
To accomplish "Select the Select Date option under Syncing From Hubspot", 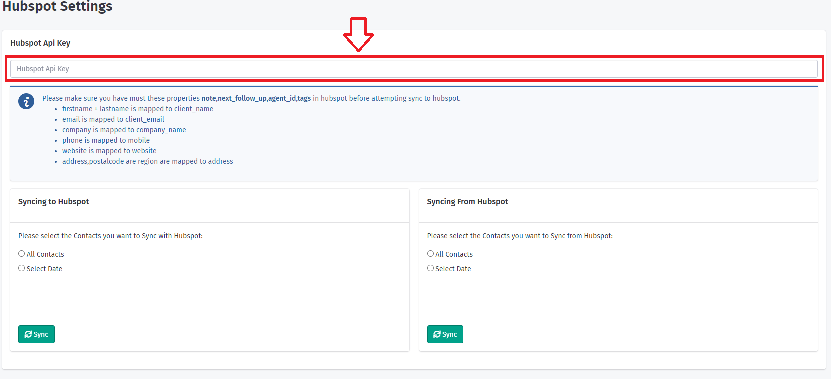I will tap(430, 268).
